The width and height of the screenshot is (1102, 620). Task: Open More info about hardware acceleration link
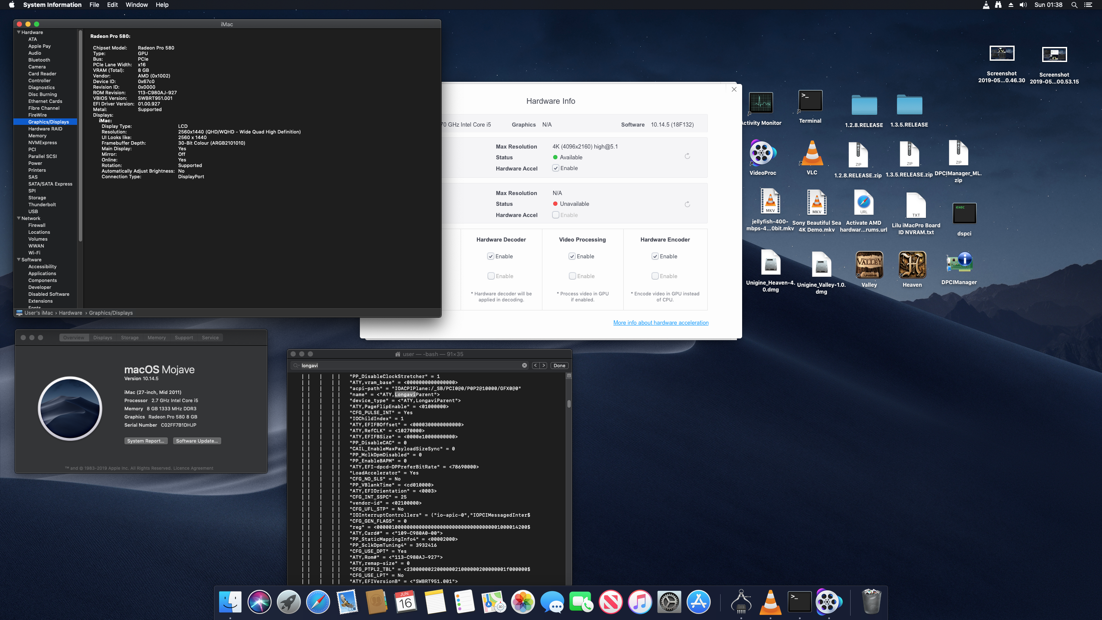pos(661,322)
